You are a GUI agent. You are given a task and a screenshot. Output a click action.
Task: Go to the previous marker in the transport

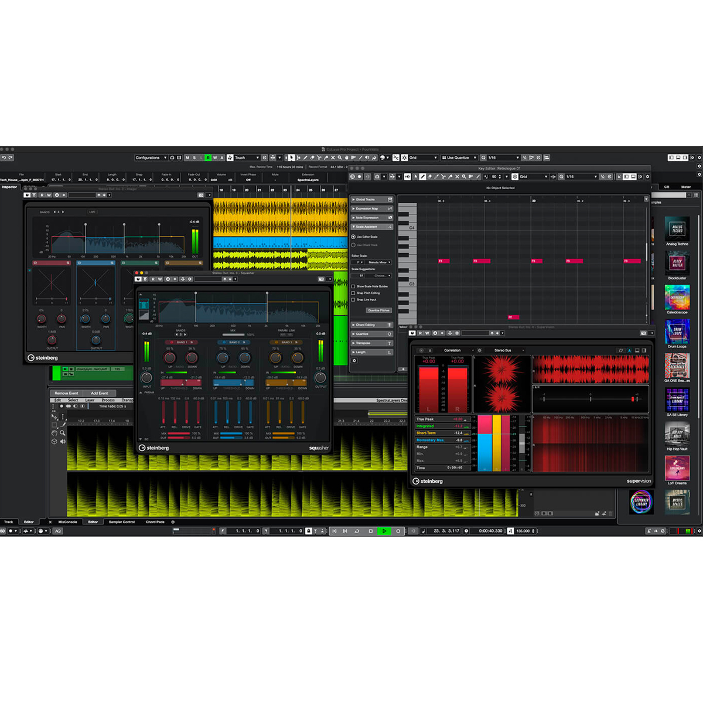[335, 531]
